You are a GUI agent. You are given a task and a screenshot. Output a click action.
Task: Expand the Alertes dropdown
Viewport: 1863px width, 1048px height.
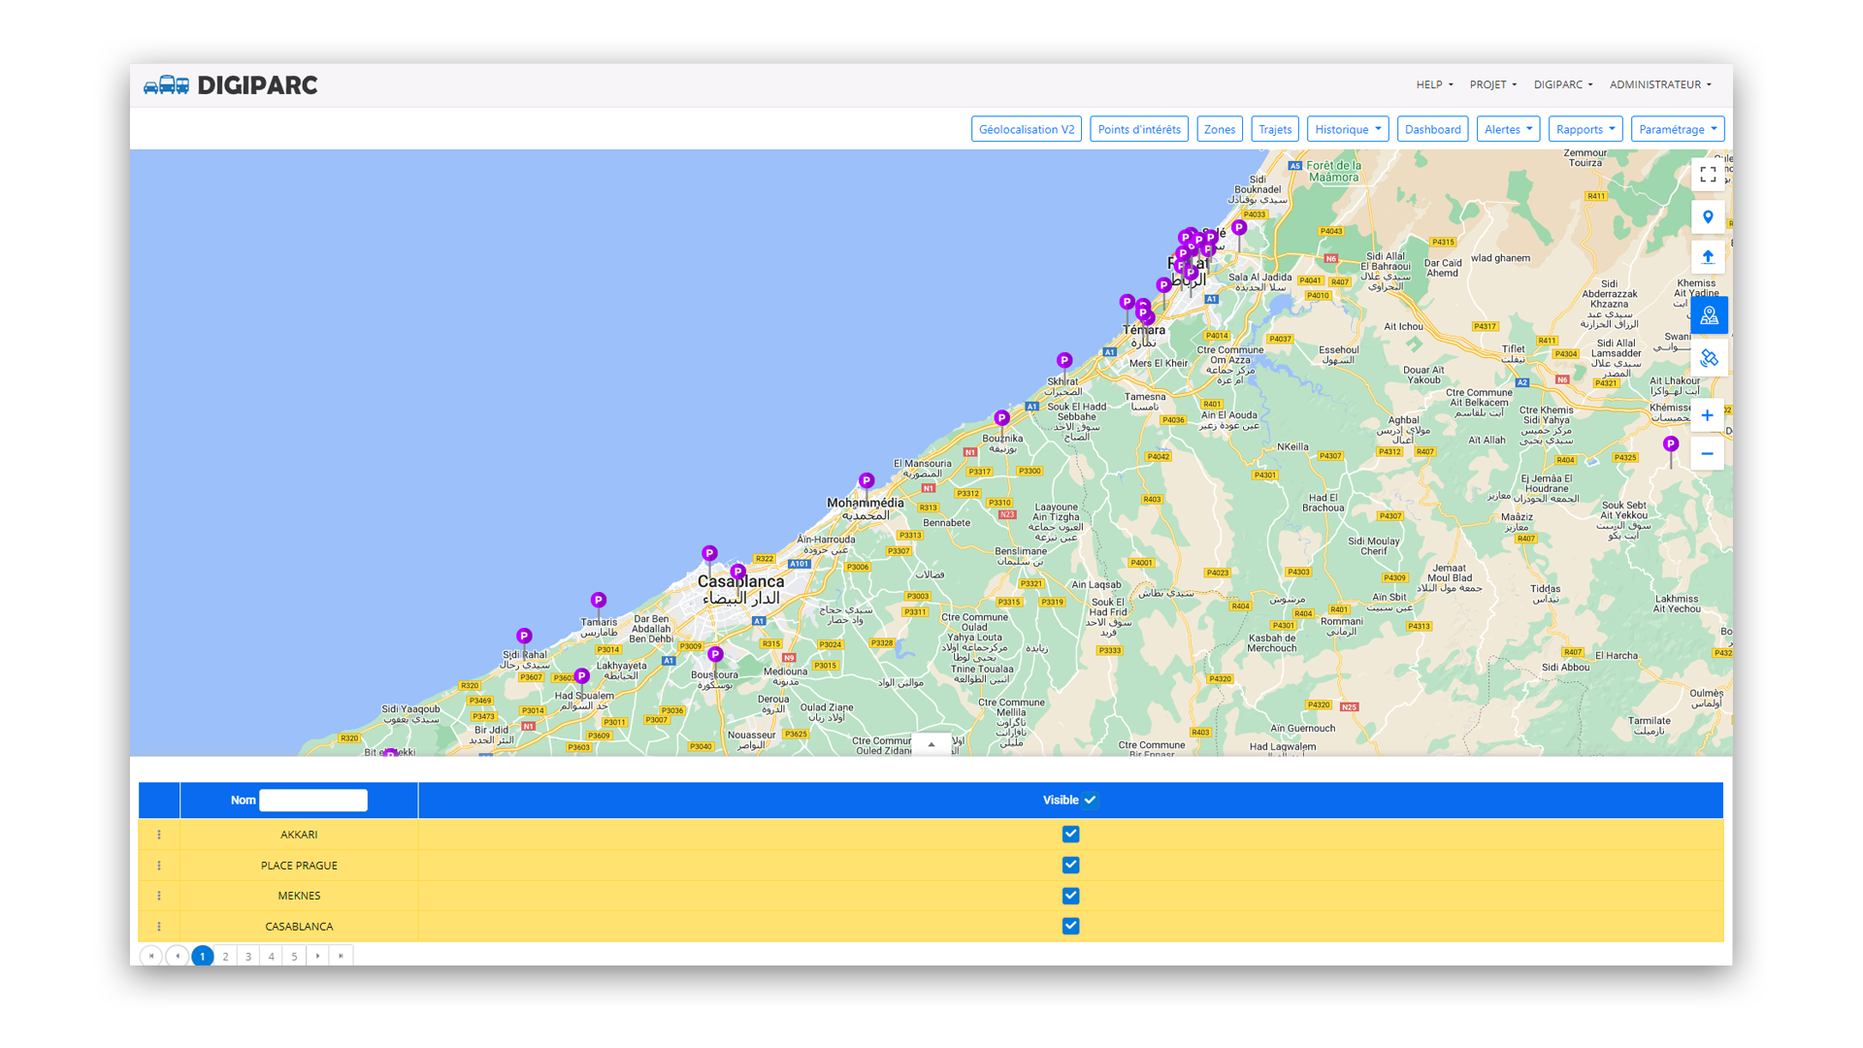[x=1508, y=129]
